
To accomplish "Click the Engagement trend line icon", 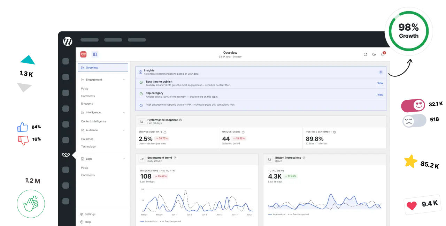I will click(x=142, y=159).
